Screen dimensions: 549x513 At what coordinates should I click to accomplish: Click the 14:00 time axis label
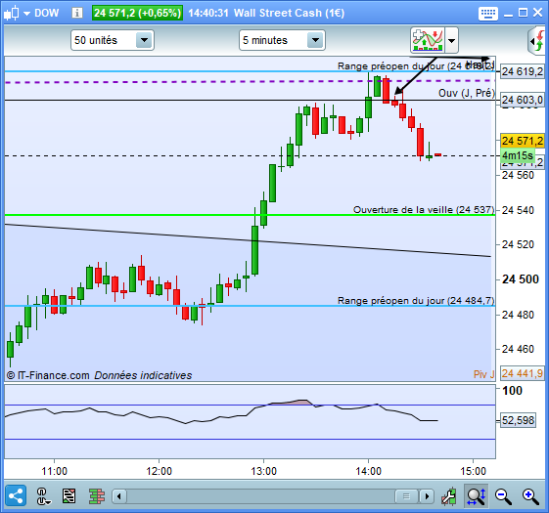[x=368, y=471]
